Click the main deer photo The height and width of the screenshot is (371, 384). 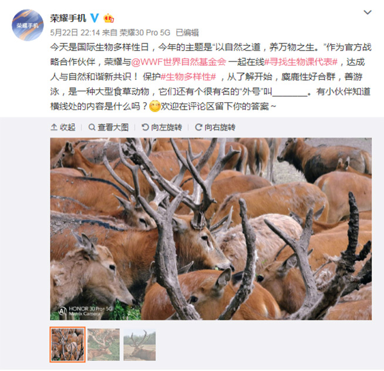click(x=211, y=229)
